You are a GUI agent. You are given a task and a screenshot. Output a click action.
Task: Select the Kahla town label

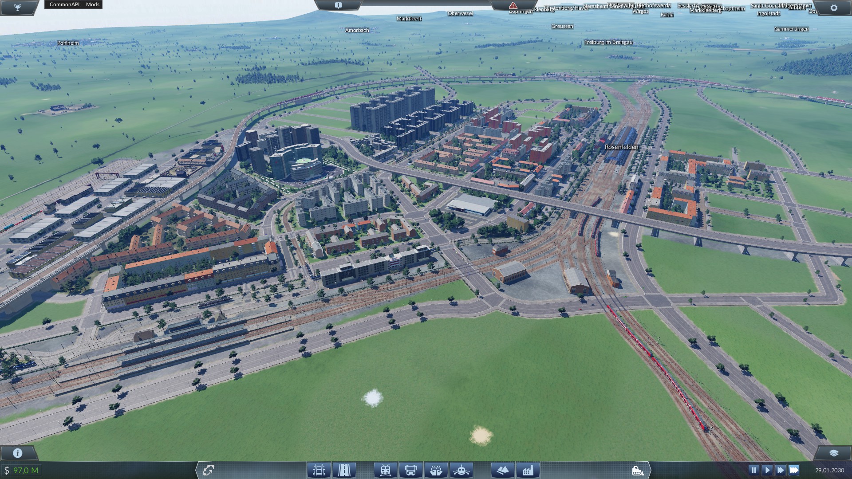(667, 15)
